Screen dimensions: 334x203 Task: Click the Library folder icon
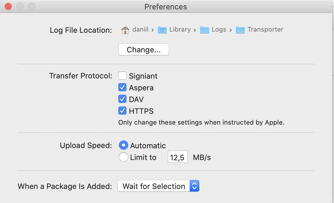click(x=162, y=30)
